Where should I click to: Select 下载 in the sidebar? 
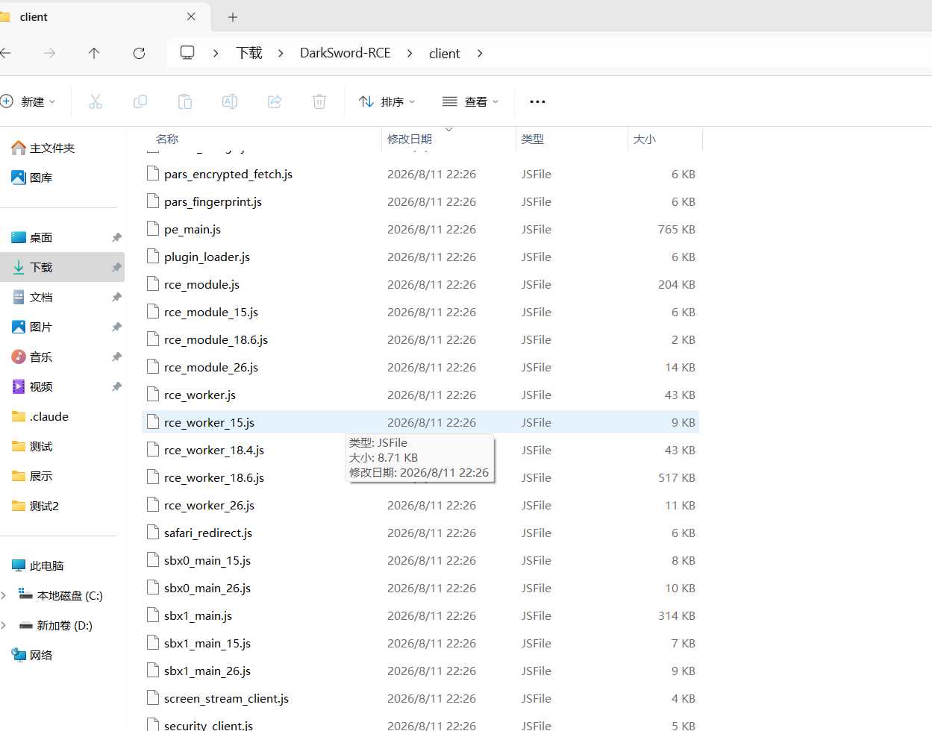(63, 267)
